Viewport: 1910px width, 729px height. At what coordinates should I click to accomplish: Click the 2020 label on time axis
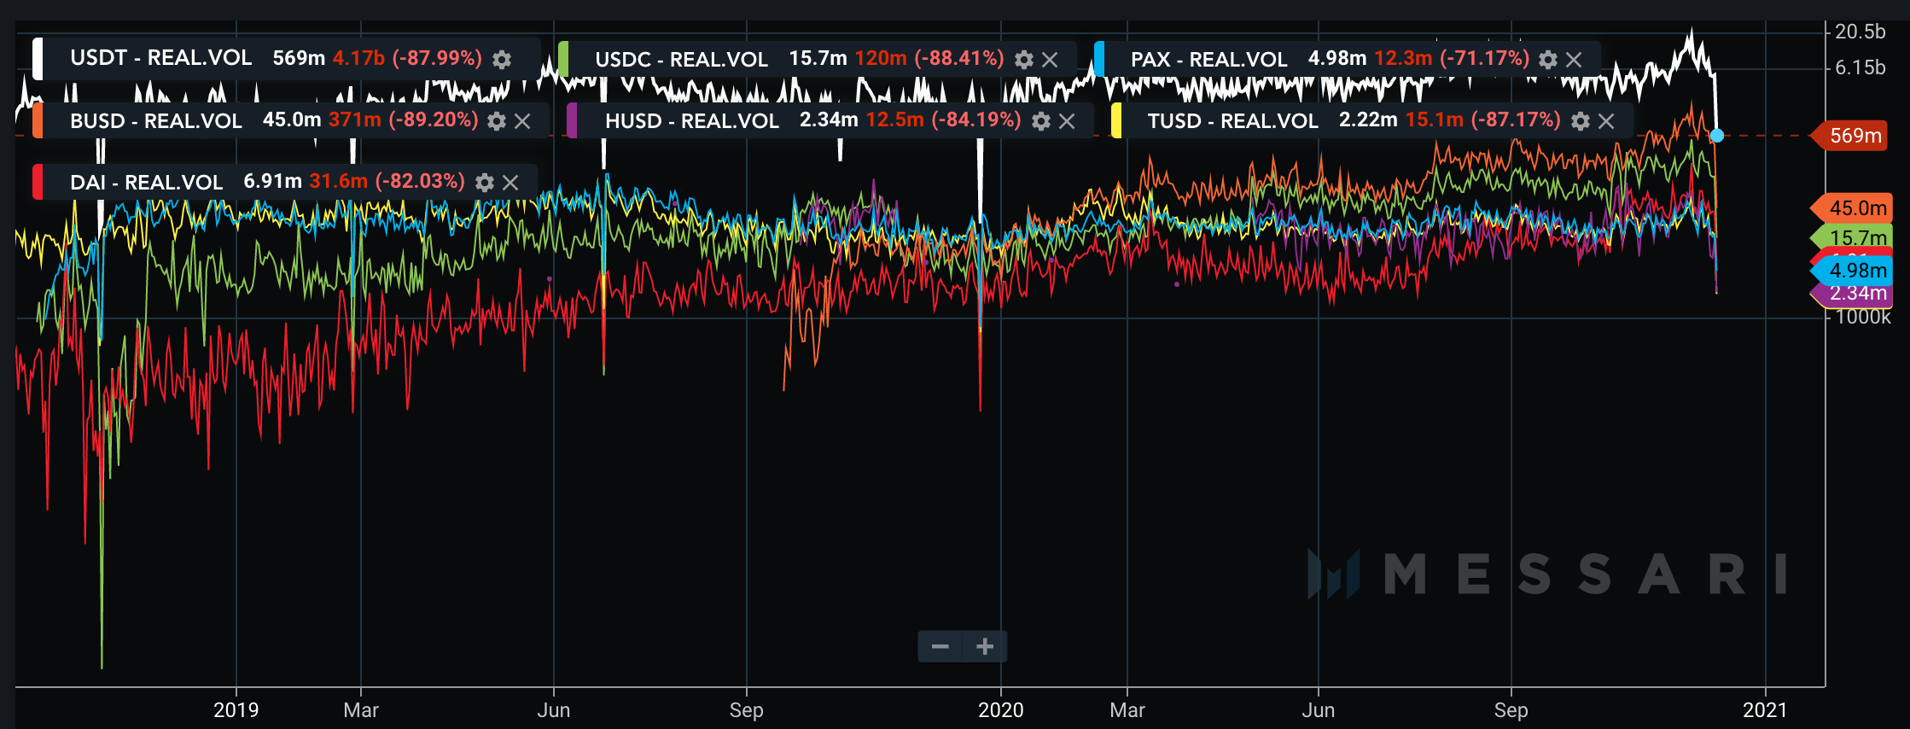pyautogui.click(x=1000, y=710)
